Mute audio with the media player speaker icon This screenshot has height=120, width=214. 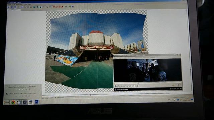pyautogui.click(x=173, y=85)
